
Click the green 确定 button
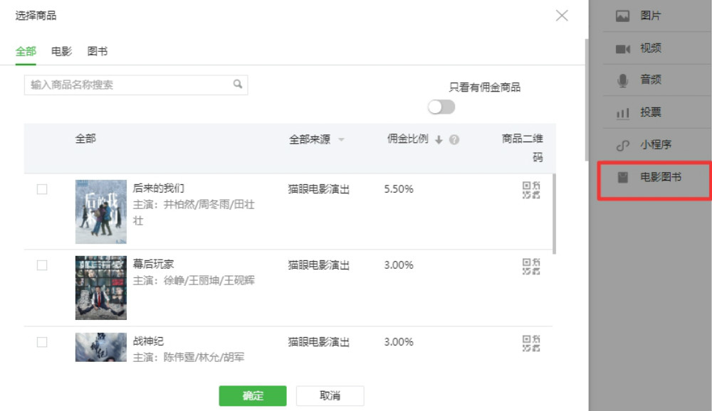tap(253, 396)
